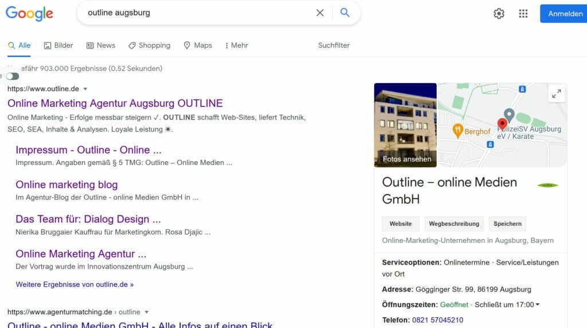This screenshot has width=587, height=328.
Task: Switch to the Bilder tab
Action: [58, 45]
